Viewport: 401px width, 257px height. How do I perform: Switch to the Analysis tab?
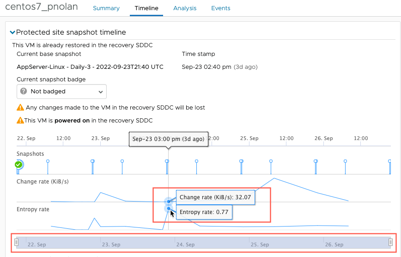(185, 8)
